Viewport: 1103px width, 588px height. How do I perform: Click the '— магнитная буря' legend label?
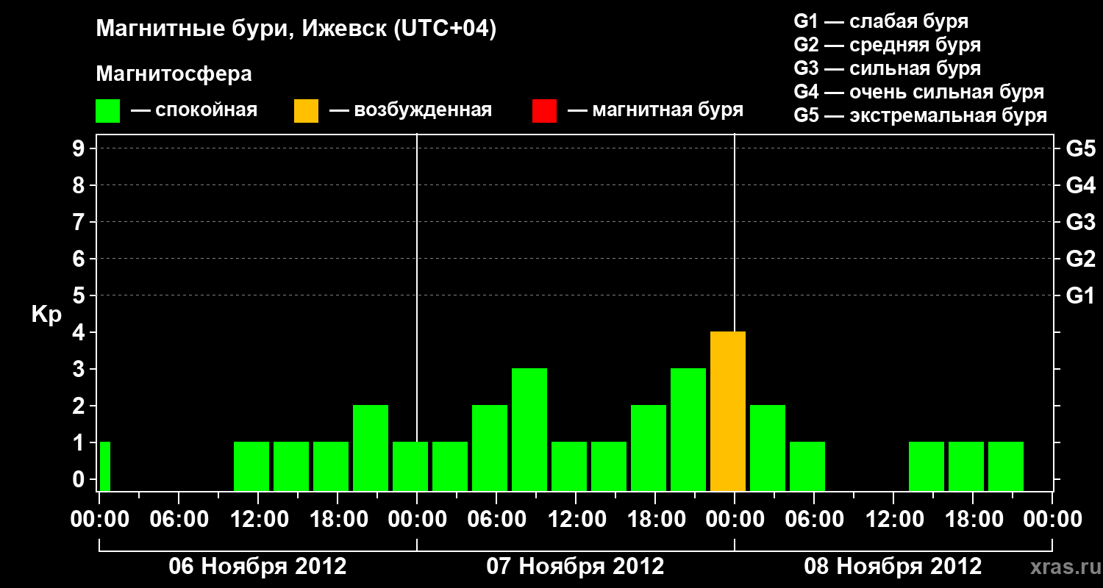pyautogui.click(x=655, y=111)
